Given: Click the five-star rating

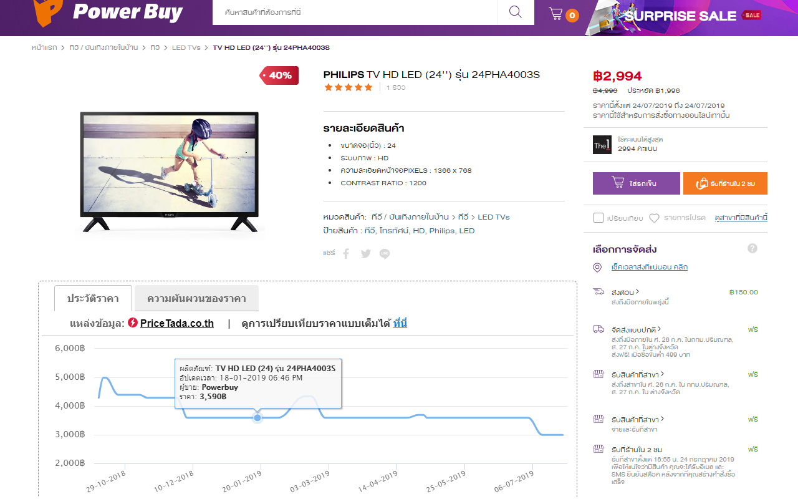Looking at the screenshot, I should (348, 87).
